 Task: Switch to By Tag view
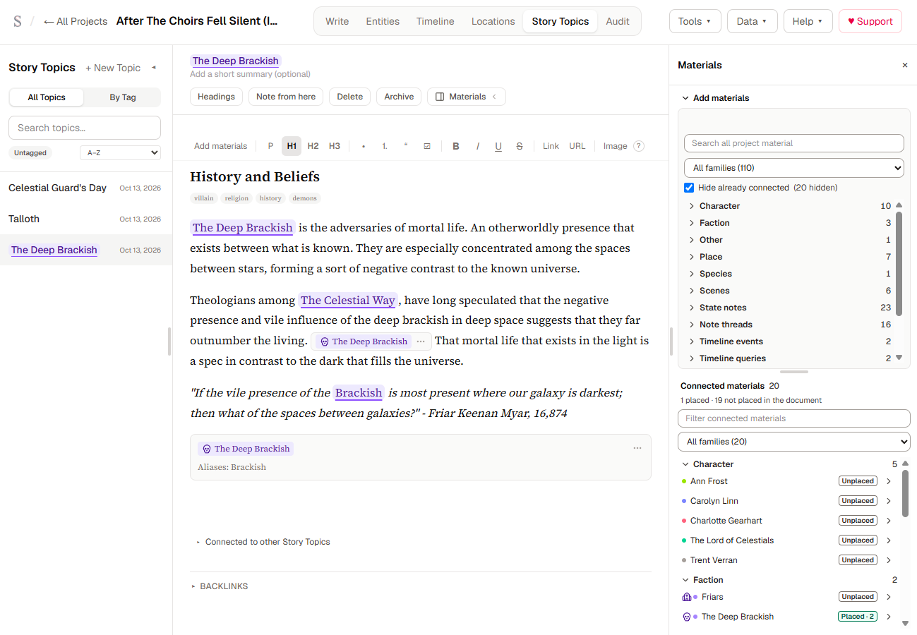point(123,97)
